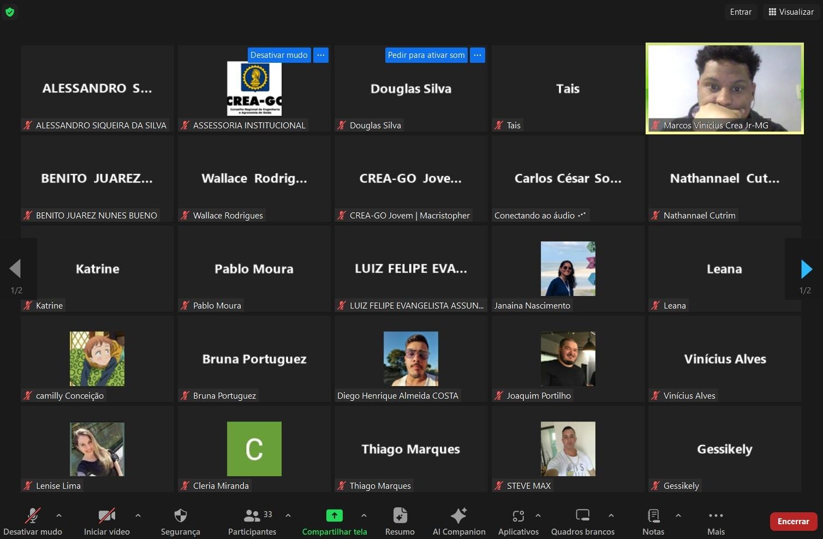Expand arrow next to Quadros brancos
The image size is (823, 539).
tap(611, 515)
